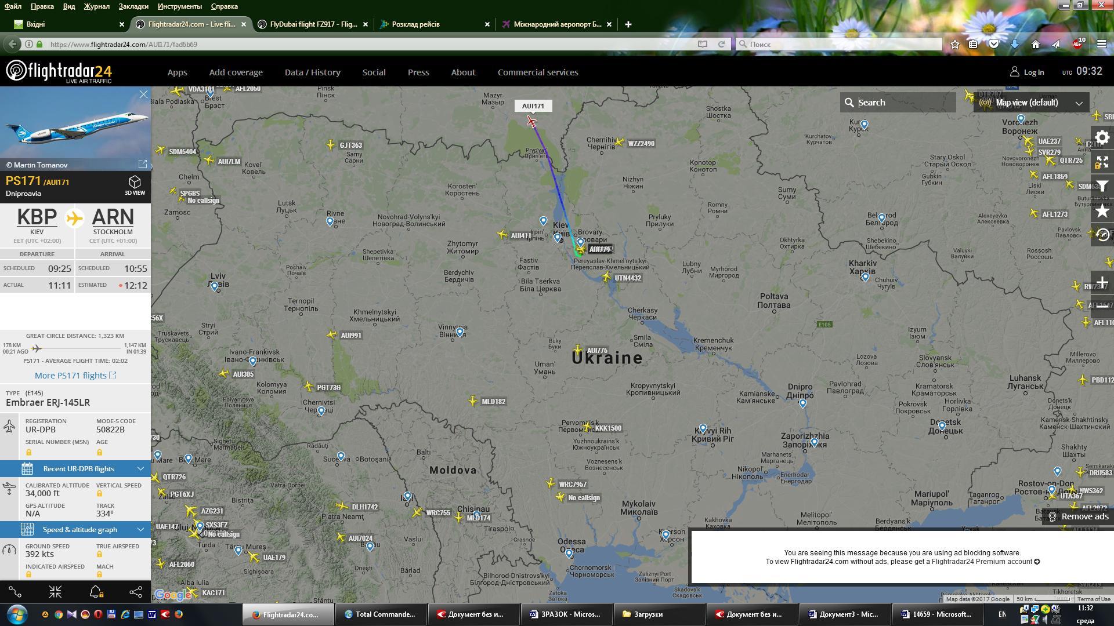Screen dimensions: 1114x626
Task: Click the map filter funnel icon
Action: click(1102, 186)
